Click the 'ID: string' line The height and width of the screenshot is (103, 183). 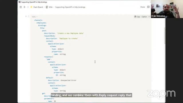(x=61, y=75)
